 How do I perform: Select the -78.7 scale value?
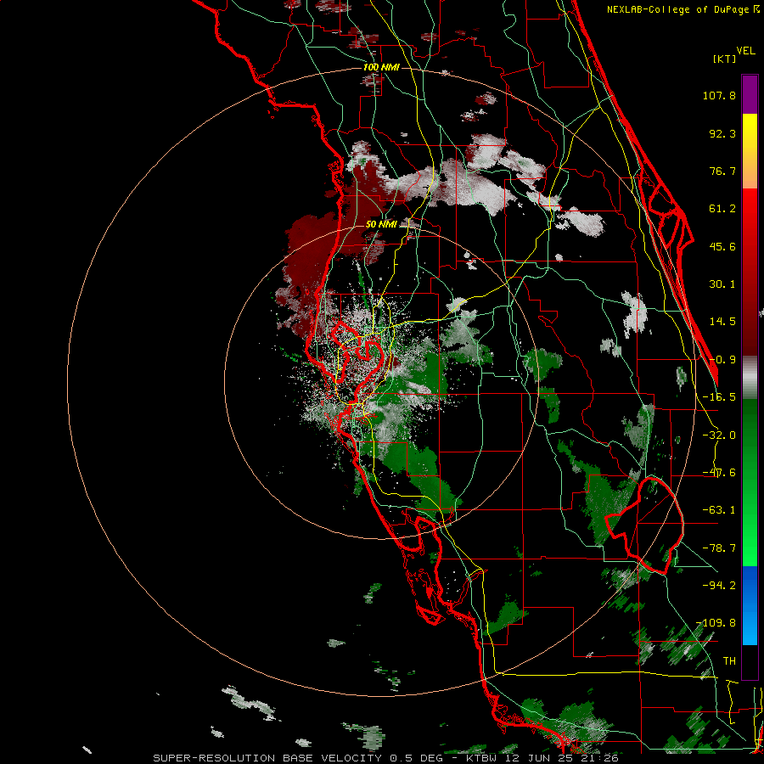[x=719, y=548]
